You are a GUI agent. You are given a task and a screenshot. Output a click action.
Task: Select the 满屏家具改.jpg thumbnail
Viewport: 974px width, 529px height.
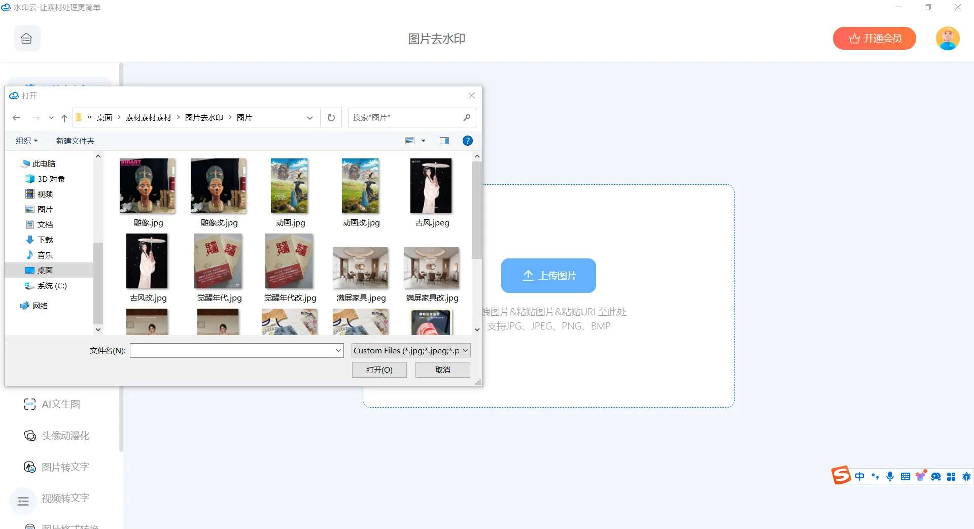(x=432, y=268)
